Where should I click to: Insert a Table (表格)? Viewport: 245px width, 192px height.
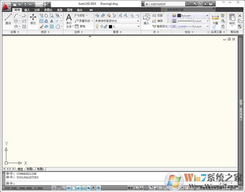(x=80, y=26)
